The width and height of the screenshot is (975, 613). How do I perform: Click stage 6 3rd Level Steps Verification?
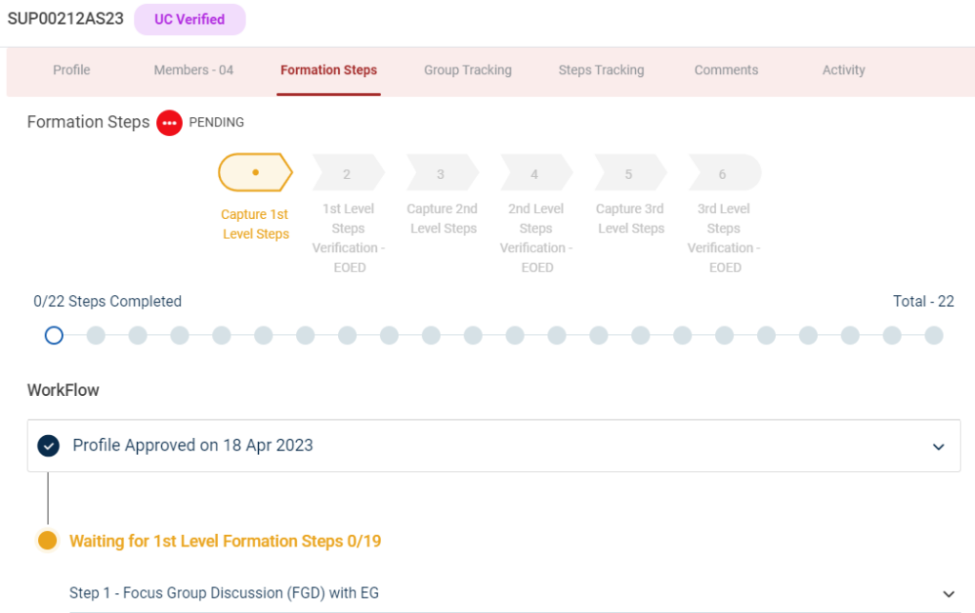pos(724,174)
